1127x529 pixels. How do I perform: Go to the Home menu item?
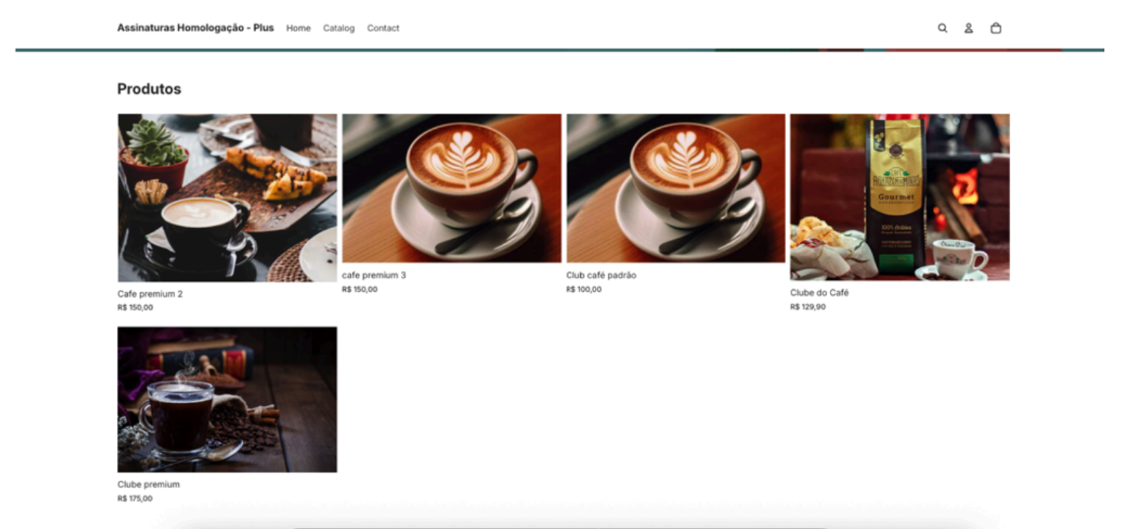pos(298,29)
